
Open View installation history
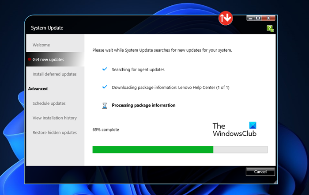click(x=55, y=118)
